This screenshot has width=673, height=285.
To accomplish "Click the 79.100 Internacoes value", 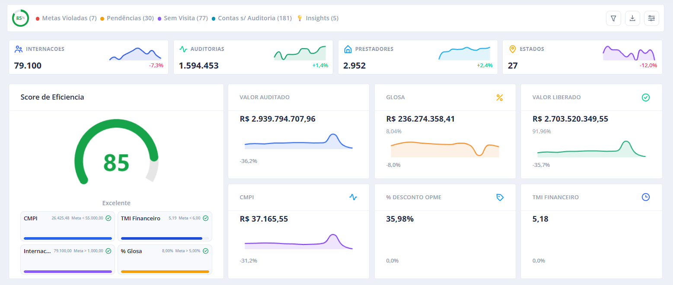I will (x=28, y=66).
